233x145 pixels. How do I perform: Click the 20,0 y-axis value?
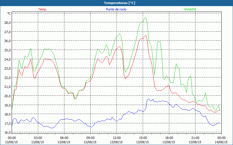point(8,96)
